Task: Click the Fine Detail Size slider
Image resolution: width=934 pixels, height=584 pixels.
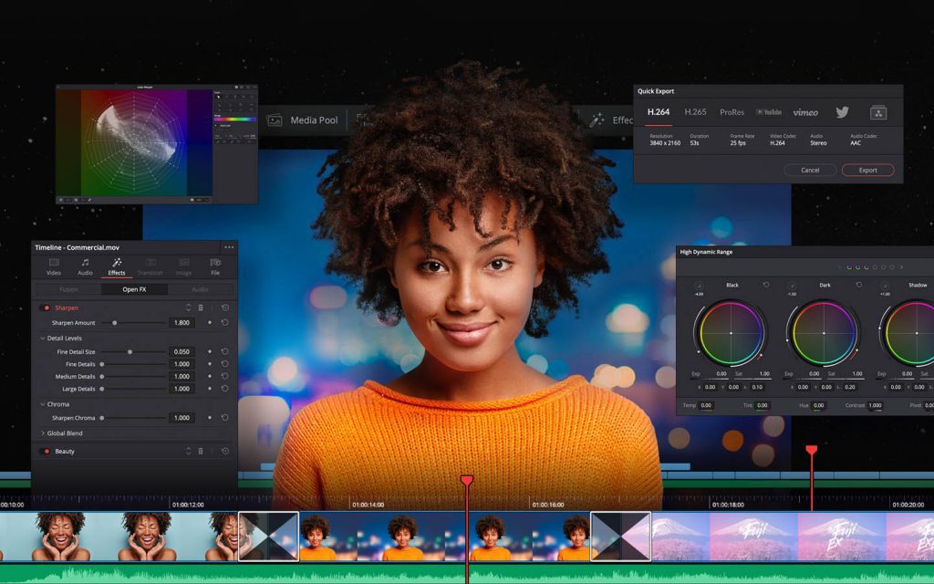Action: tap(133, 351)
